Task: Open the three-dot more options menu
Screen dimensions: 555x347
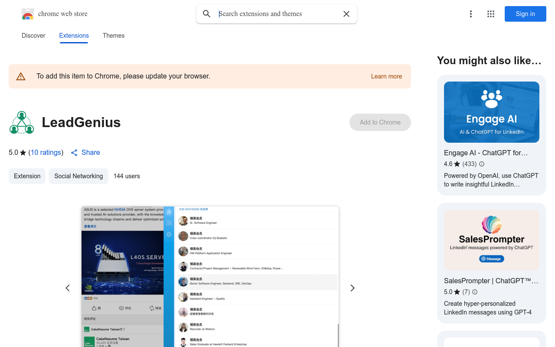Action: click(470, 14)
